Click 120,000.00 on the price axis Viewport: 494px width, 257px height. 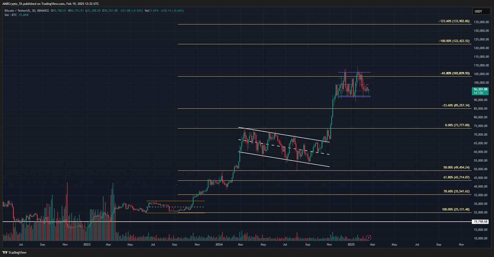point(481,48)
